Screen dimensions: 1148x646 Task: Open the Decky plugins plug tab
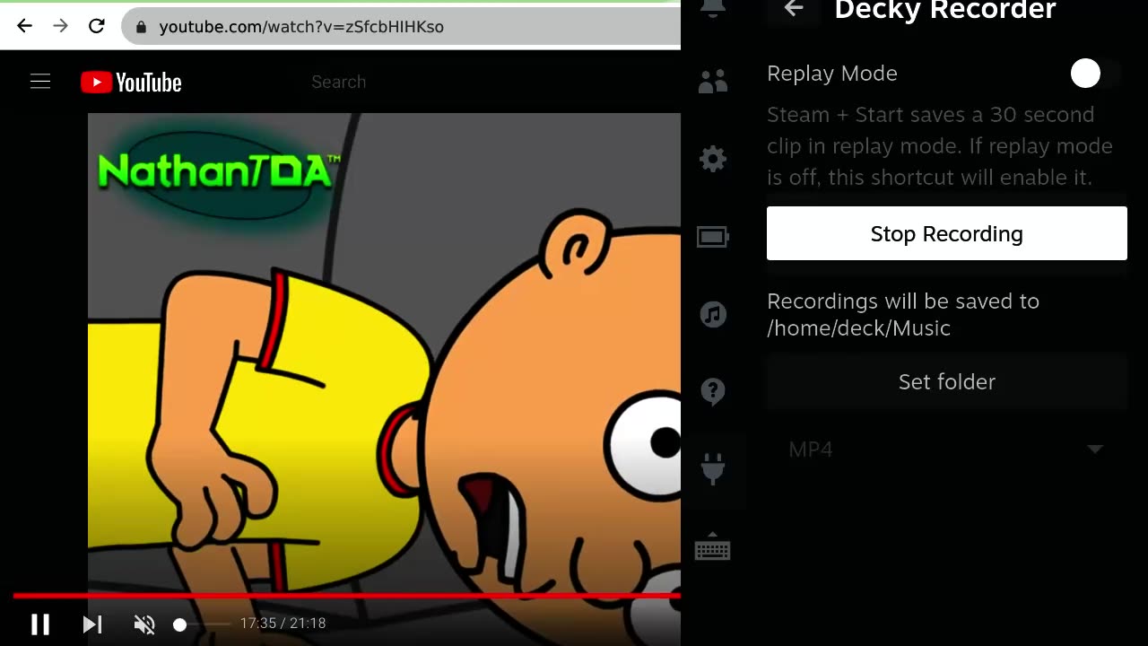point(713,468)
